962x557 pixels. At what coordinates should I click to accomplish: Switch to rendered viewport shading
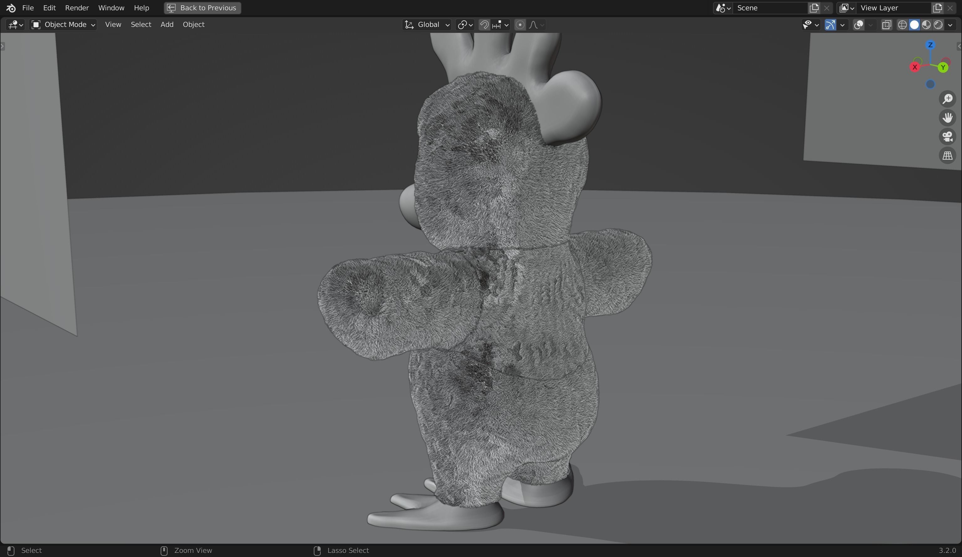[938, 25]
